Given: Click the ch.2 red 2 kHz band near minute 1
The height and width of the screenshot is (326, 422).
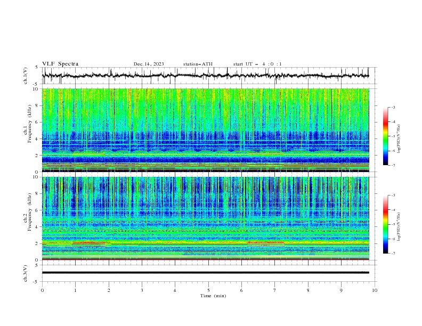Looking at the screenshot, I should 89,243.
